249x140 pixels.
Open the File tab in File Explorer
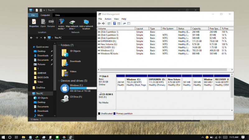pyautogui.click(x=33, y=15)
